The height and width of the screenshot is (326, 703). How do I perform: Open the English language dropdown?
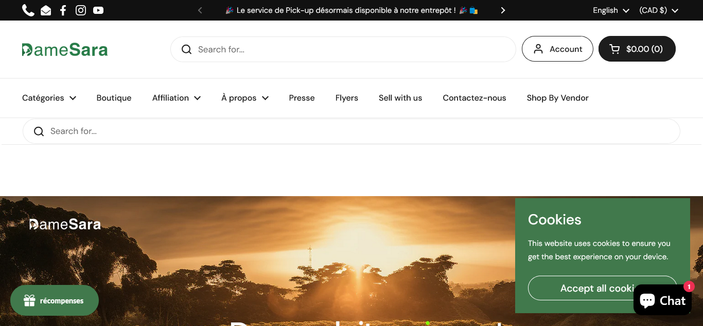(x=610, y=10)
